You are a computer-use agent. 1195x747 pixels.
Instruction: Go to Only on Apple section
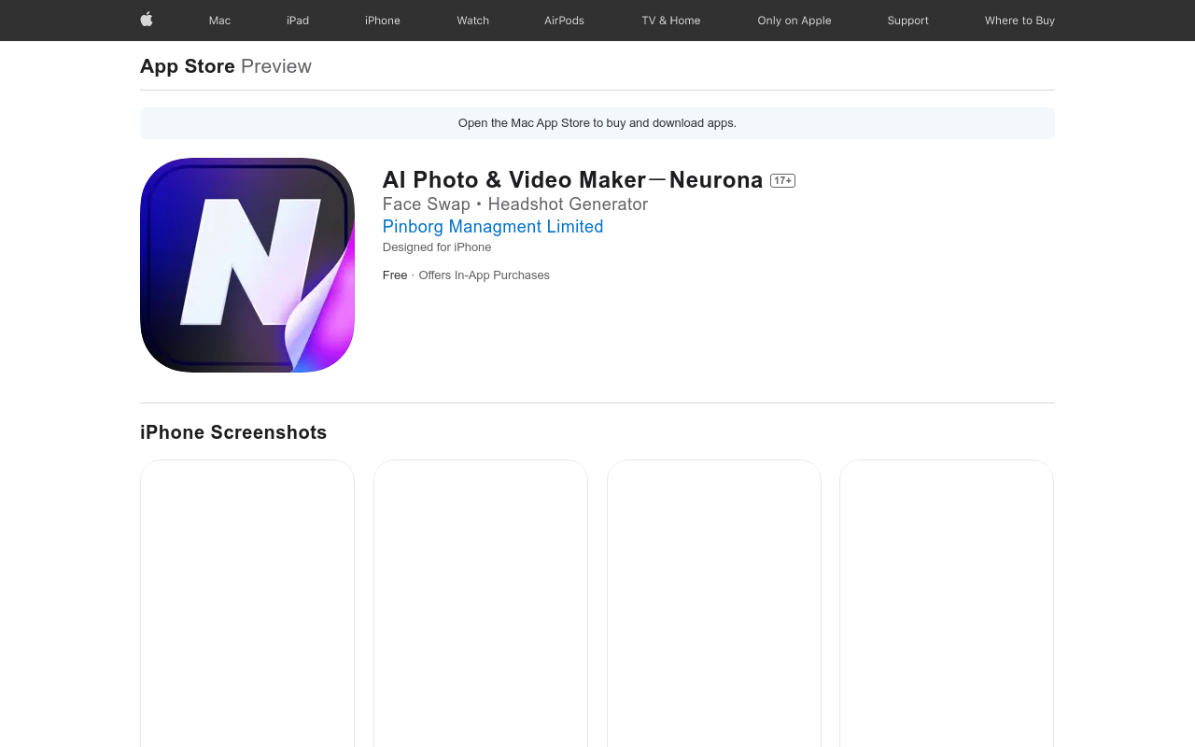point(794,21)
